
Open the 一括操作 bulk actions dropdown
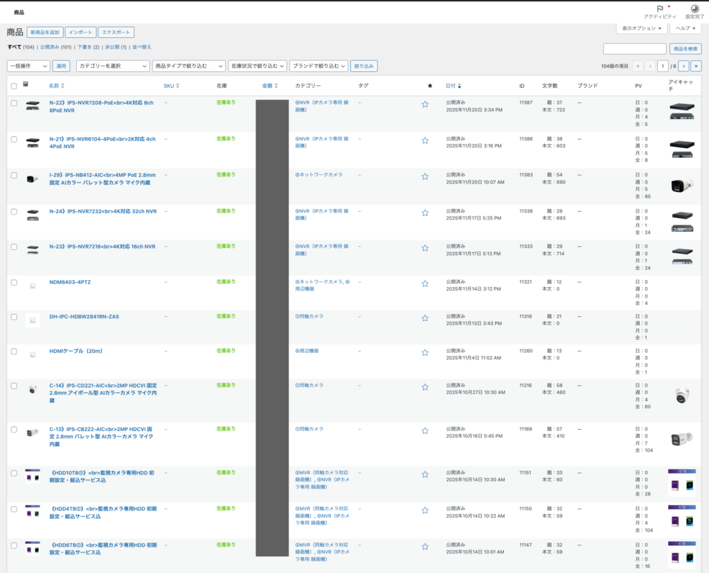(x=28, y=66)
